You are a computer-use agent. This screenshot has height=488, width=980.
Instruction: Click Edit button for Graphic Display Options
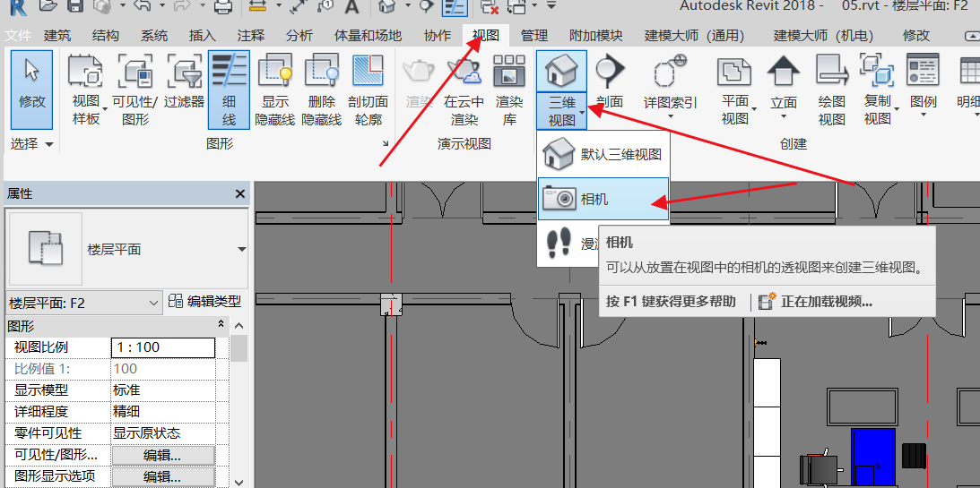162,476
